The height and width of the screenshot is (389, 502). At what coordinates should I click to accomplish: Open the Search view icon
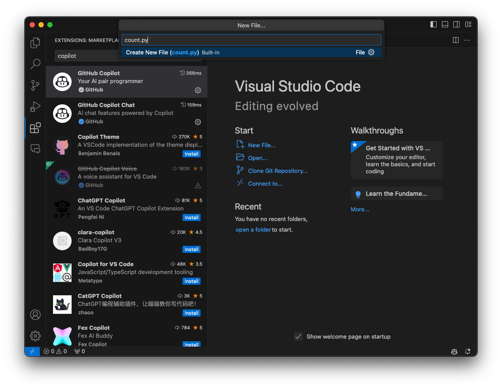coord(35,64)
